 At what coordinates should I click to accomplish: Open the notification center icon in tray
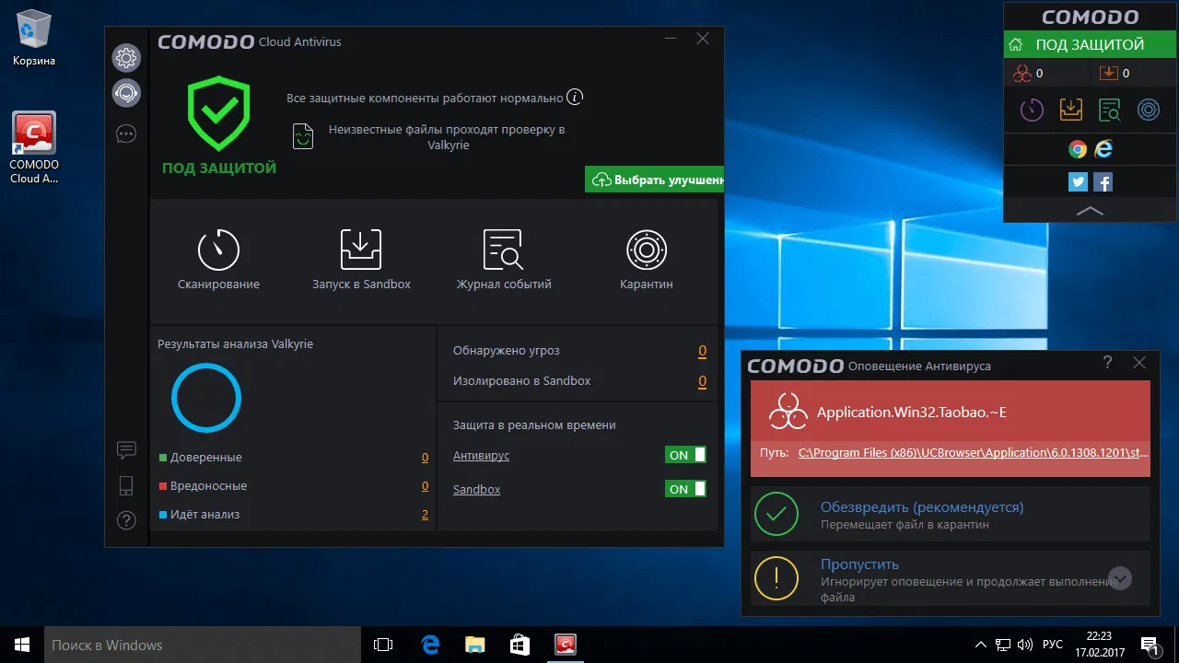[x=1150, y=645]
